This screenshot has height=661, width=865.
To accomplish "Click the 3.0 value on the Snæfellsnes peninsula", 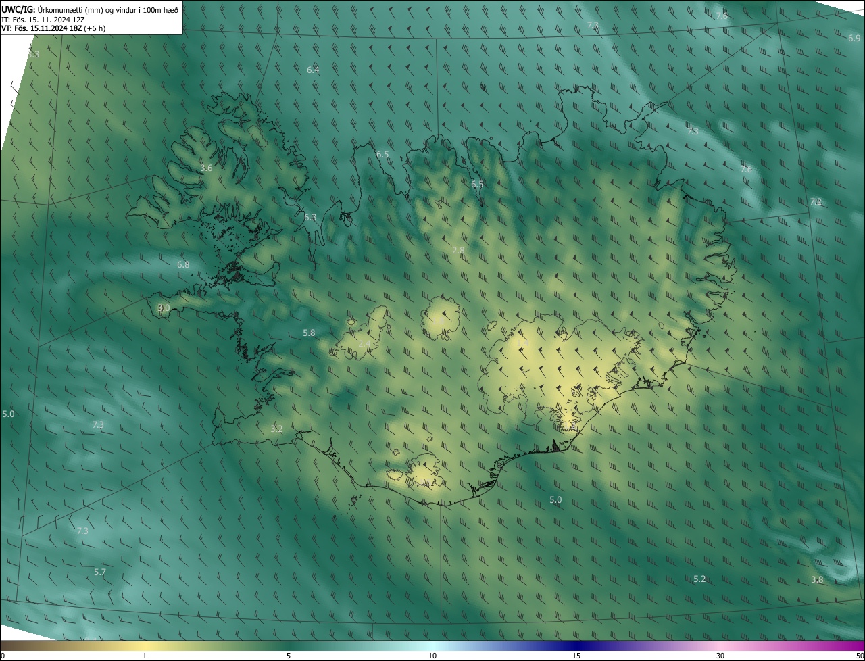I will 164,308.
